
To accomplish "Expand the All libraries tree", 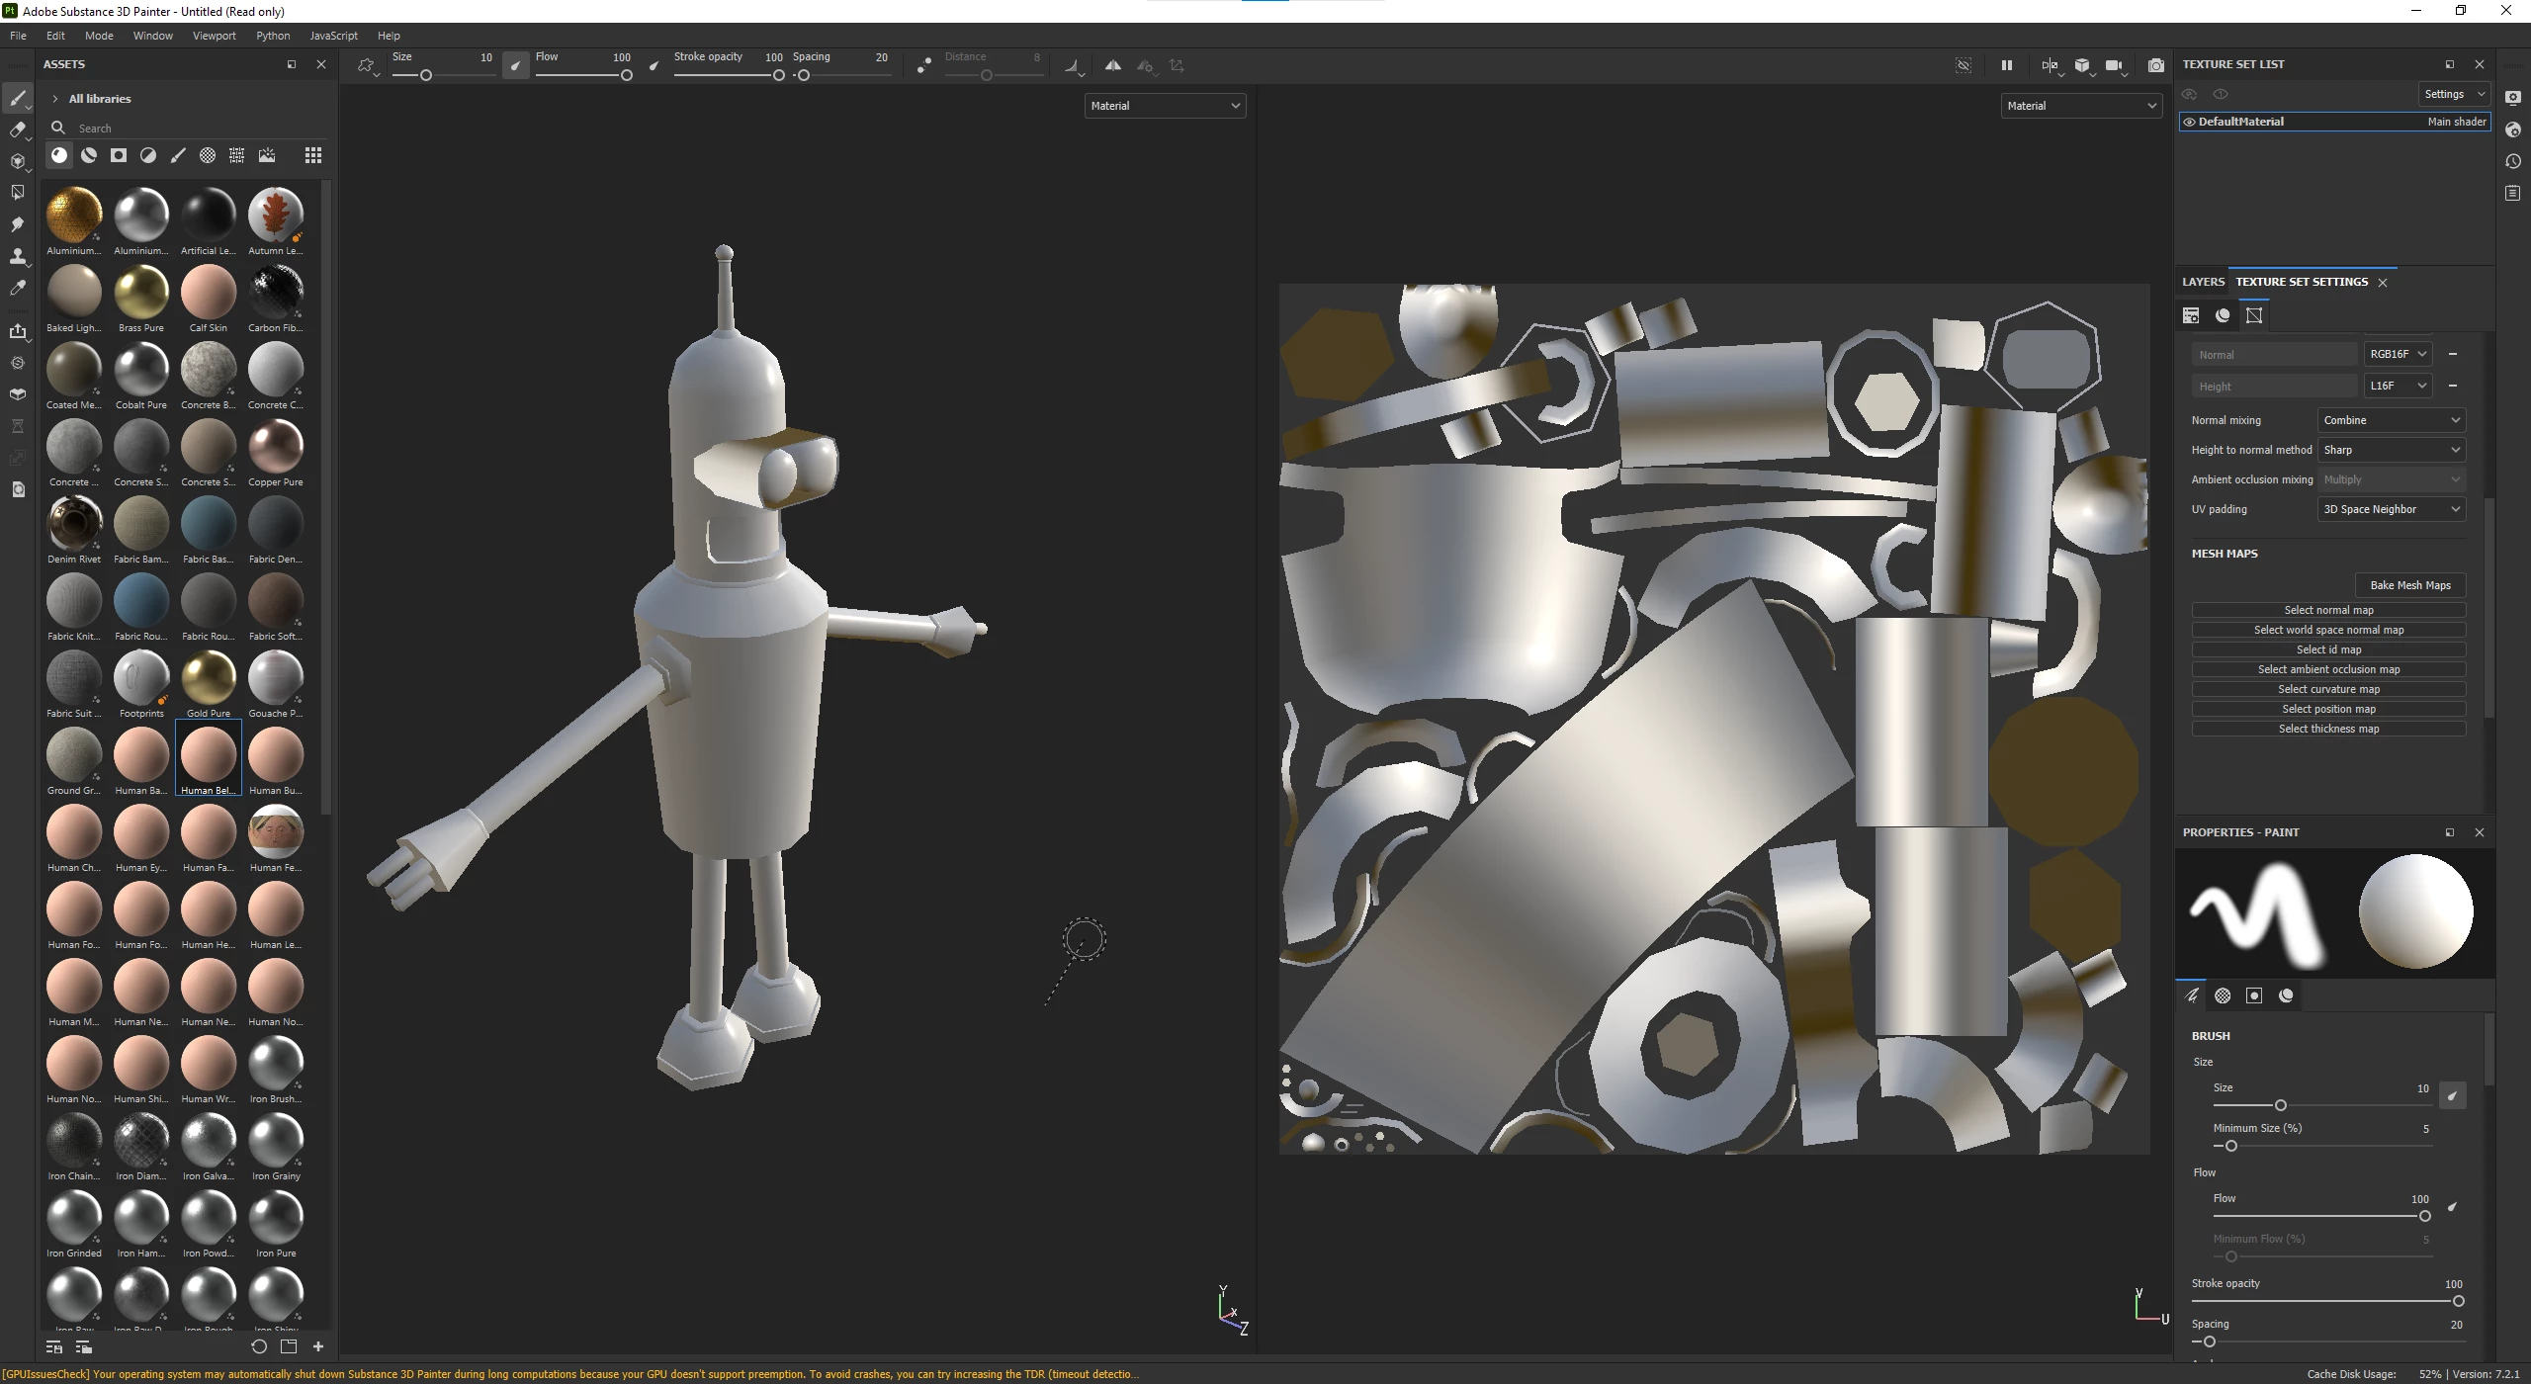I will (55, 99).
